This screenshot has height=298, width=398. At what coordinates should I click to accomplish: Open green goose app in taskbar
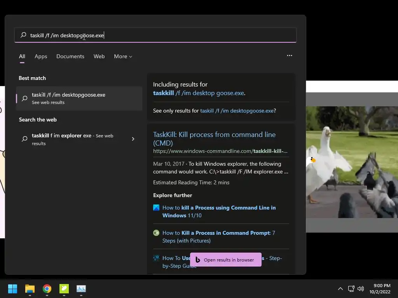[64, 289]
